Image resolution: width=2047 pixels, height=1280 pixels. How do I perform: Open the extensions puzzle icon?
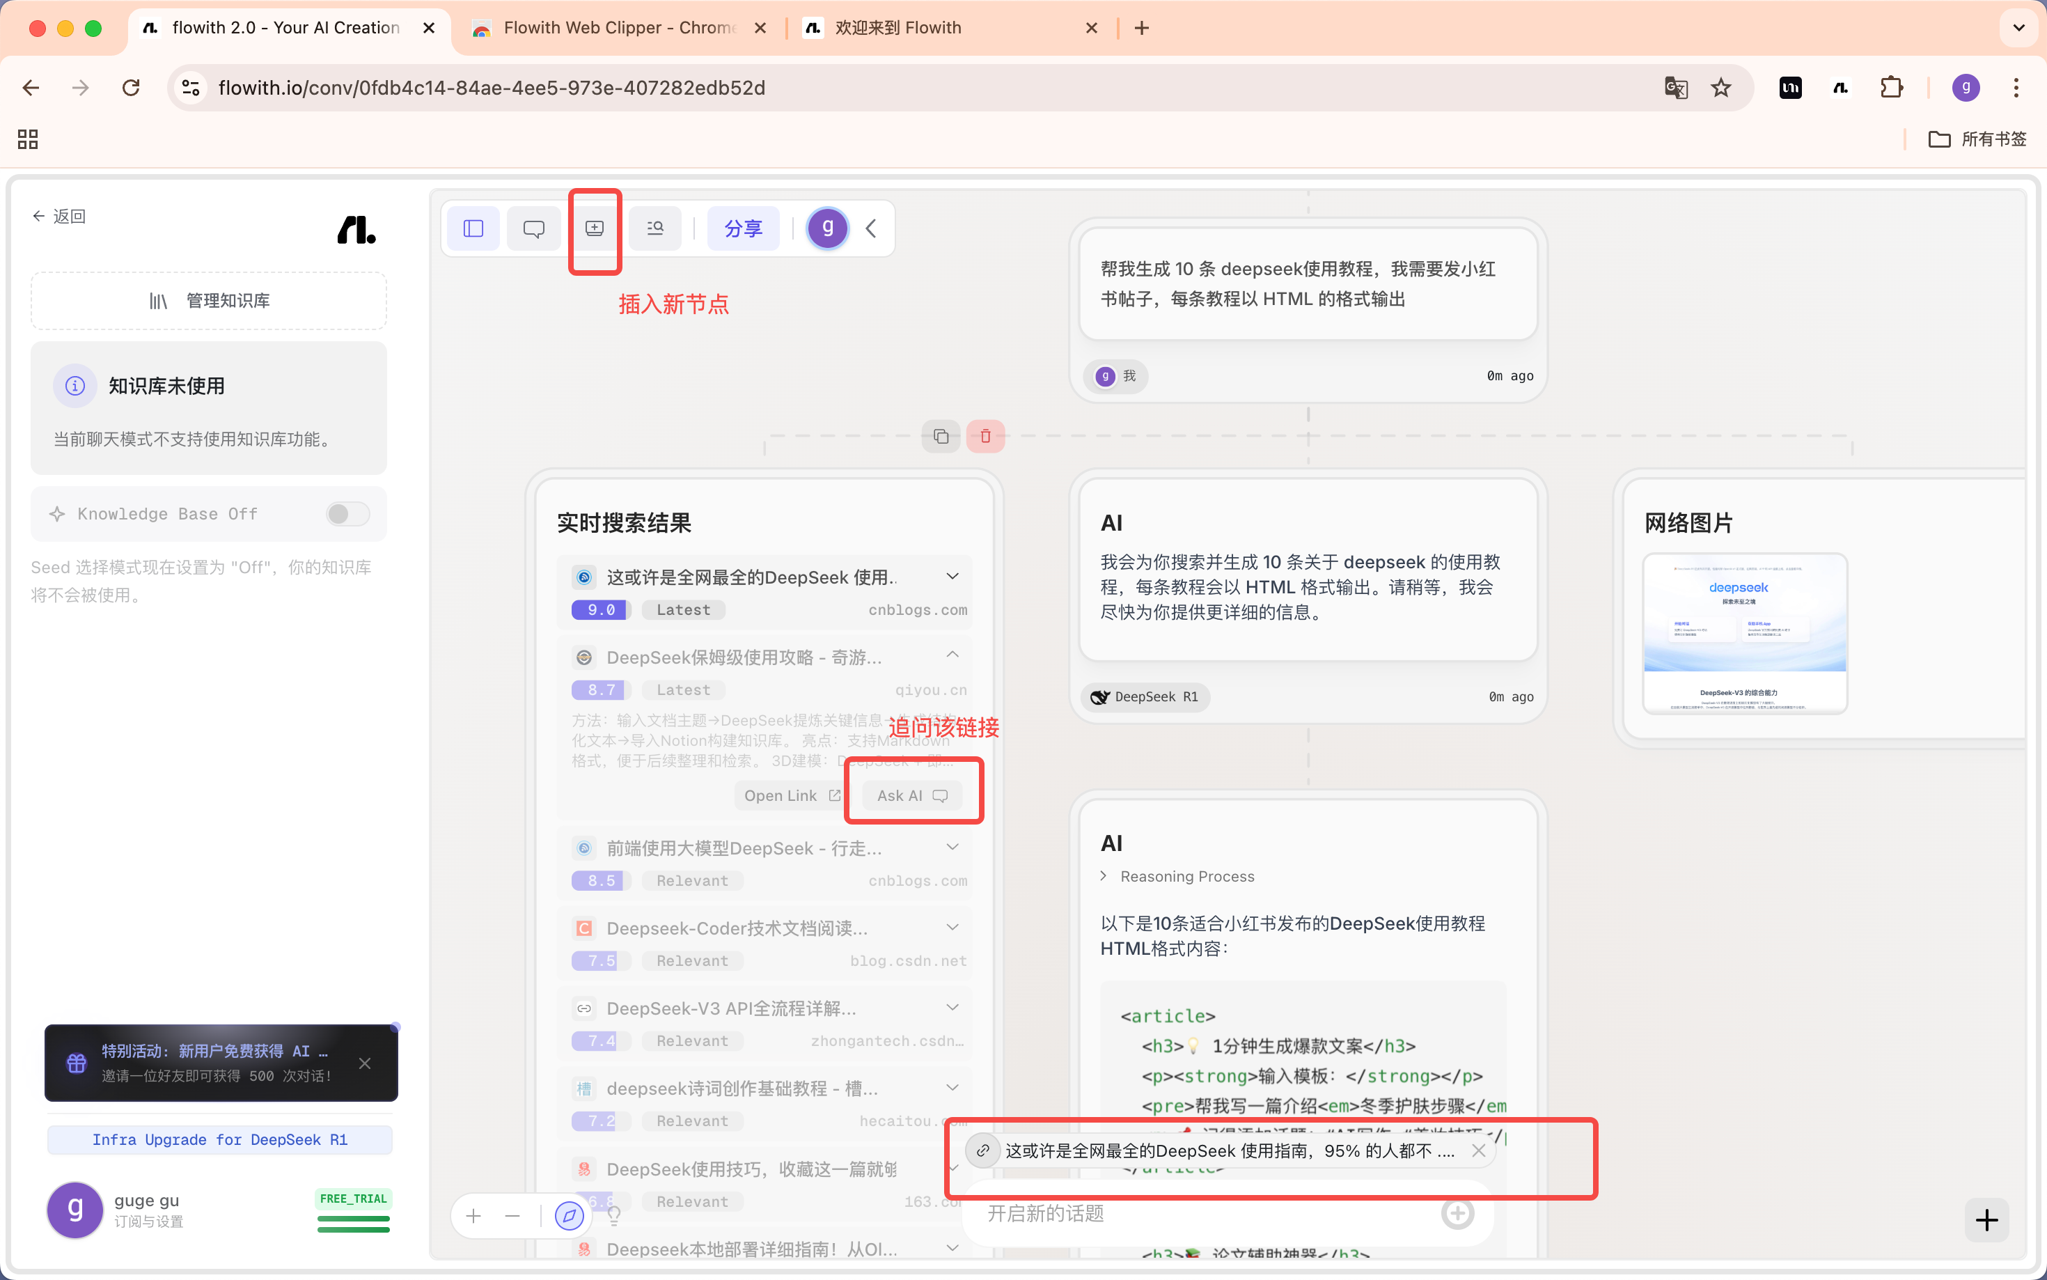pyautogui.click(x=1891, y=88)
